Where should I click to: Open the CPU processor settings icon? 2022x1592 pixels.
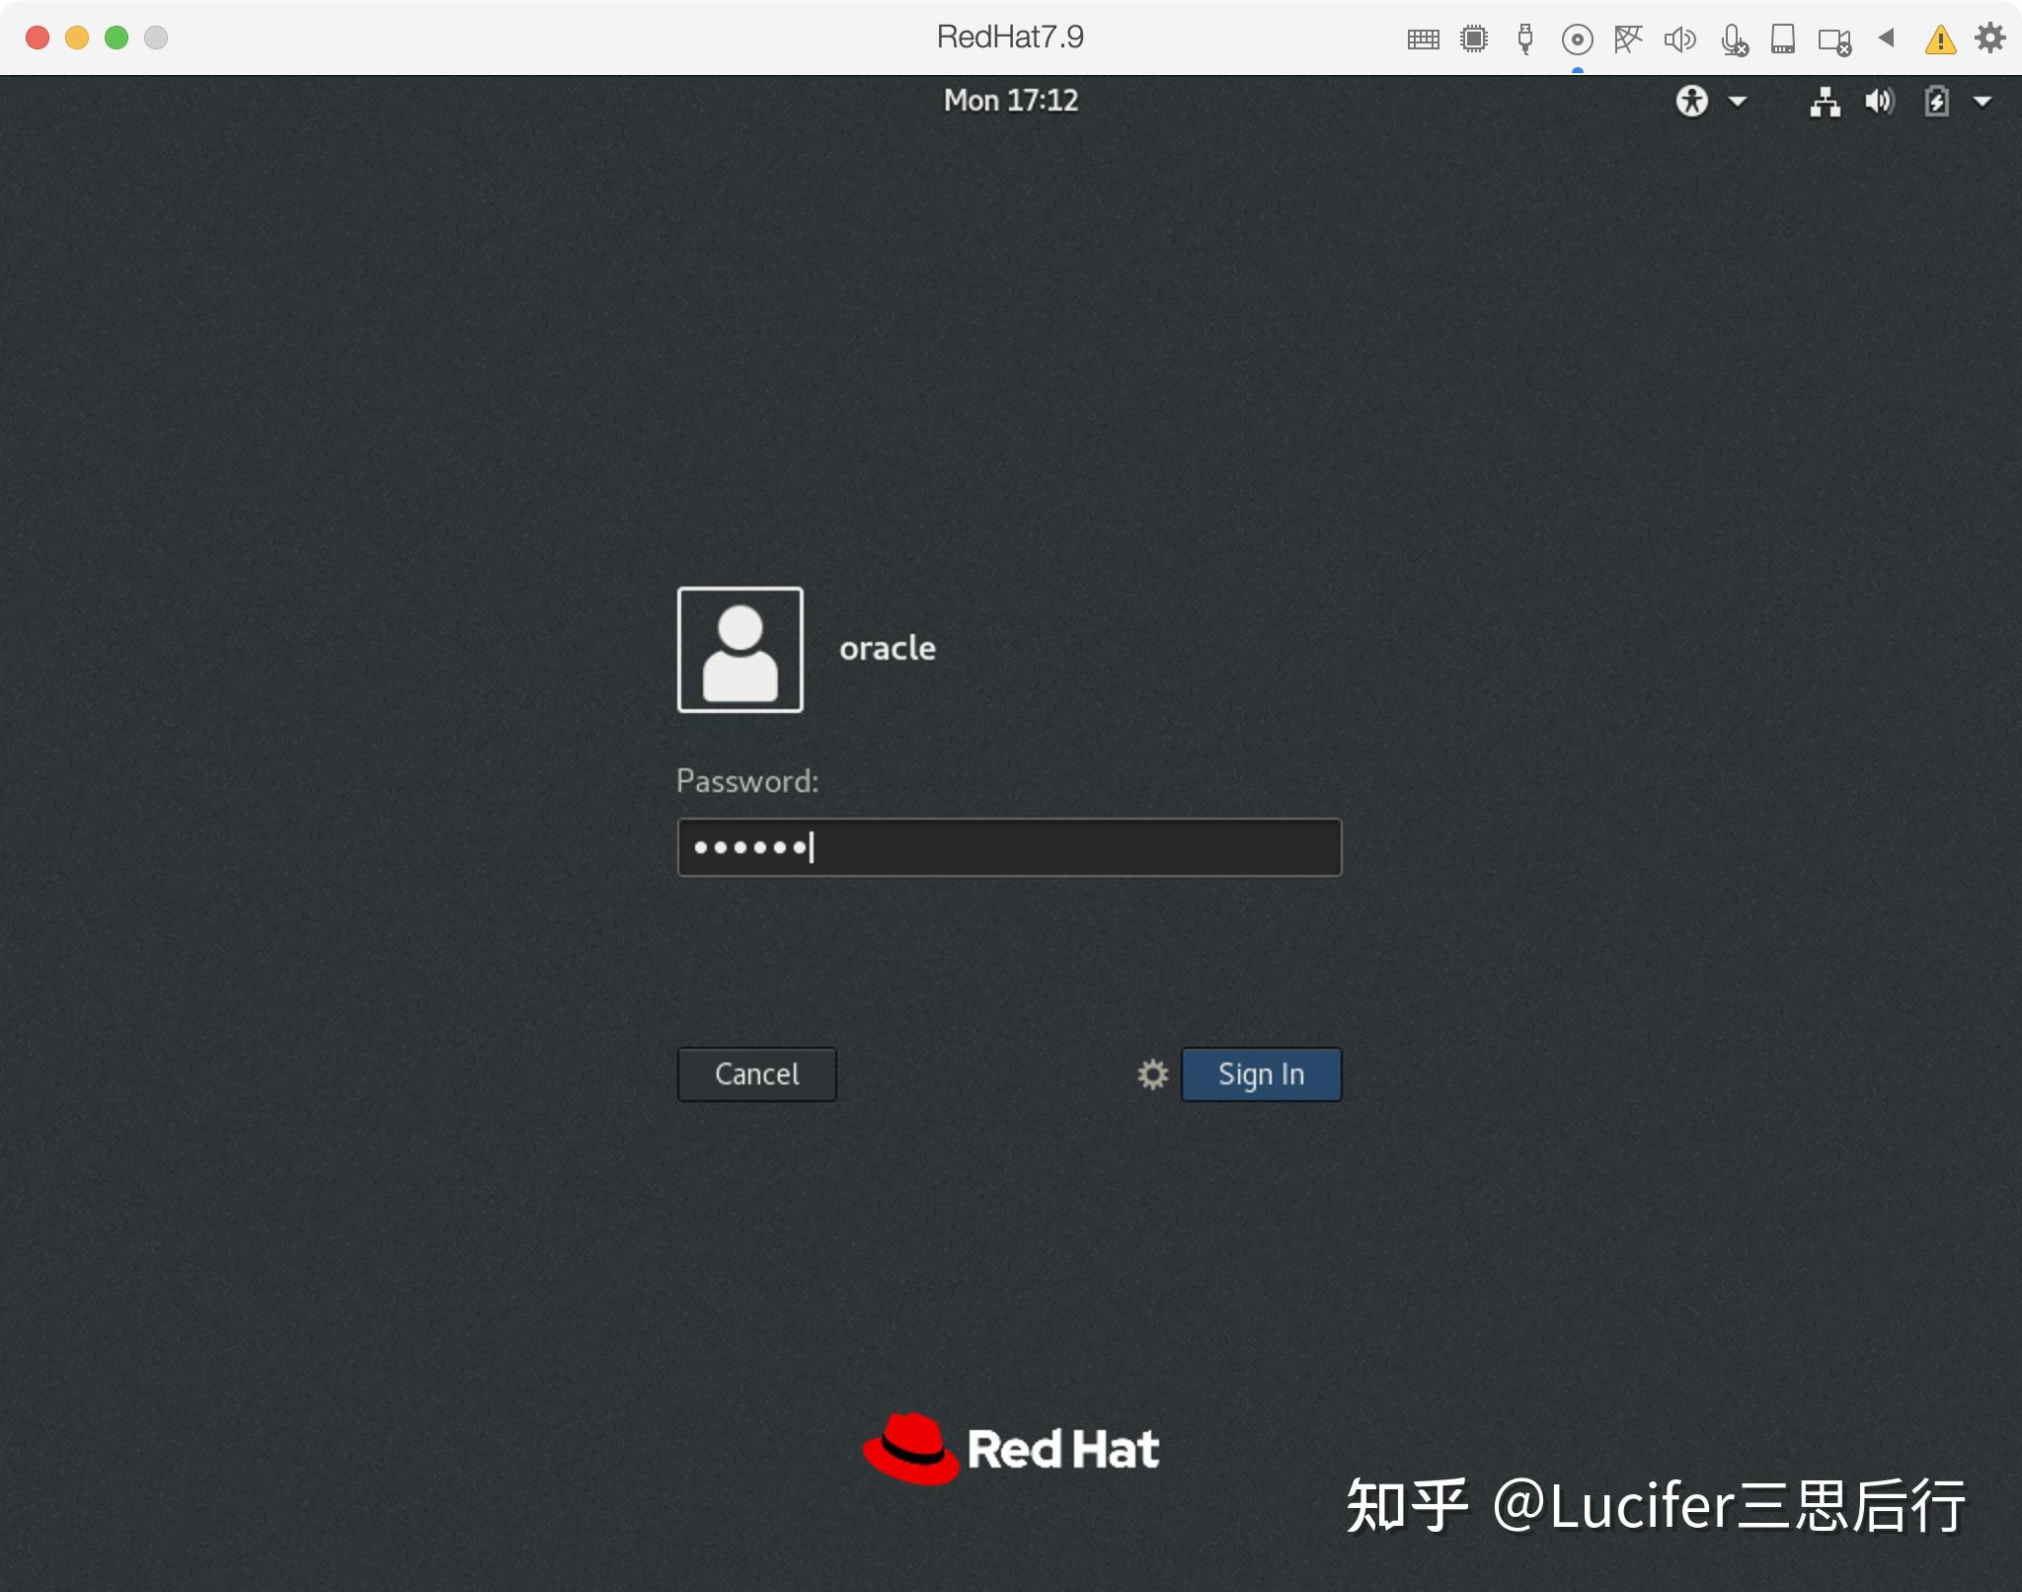pyautogui.click(x=1474, y=40)
